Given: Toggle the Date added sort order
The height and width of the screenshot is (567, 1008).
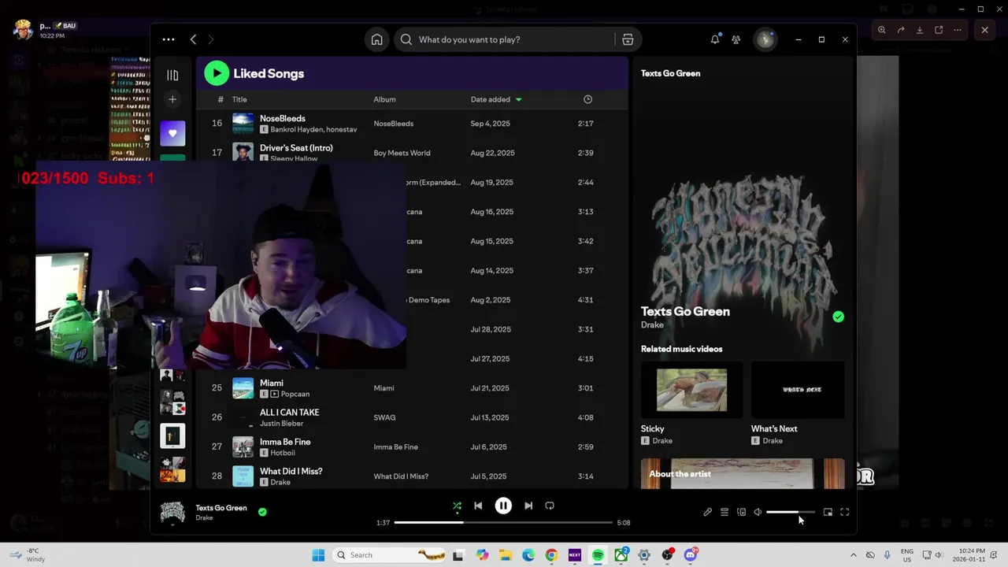Looking at the screenshot, I should 496,99.
